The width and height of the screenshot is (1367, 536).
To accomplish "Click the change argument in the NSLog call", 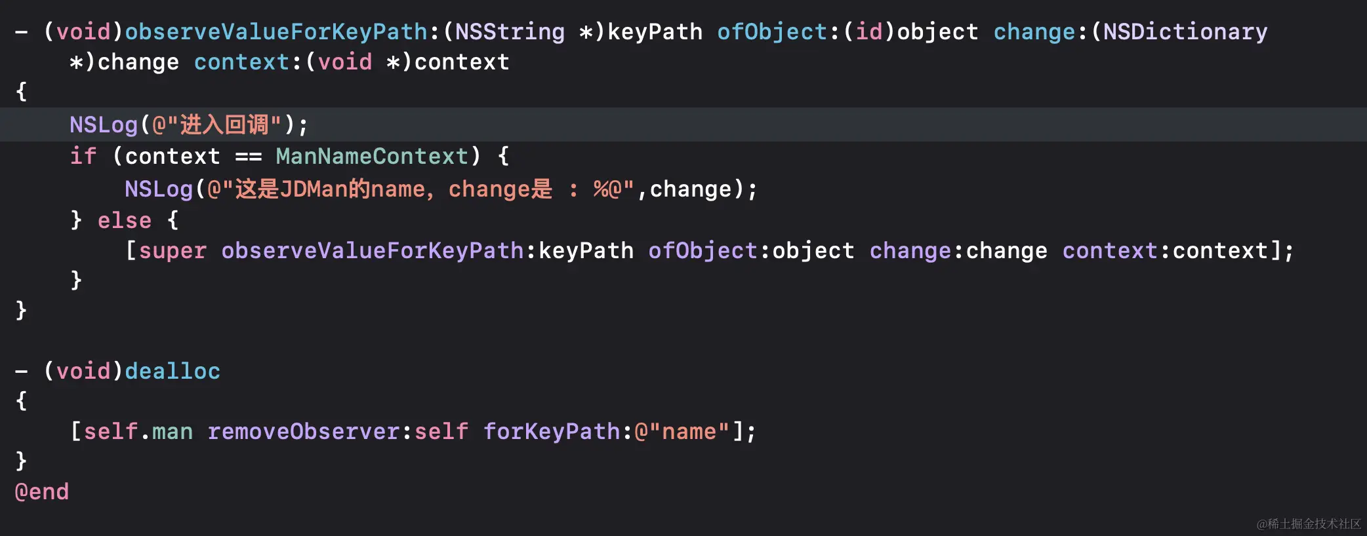I will [x=691, y=189].
